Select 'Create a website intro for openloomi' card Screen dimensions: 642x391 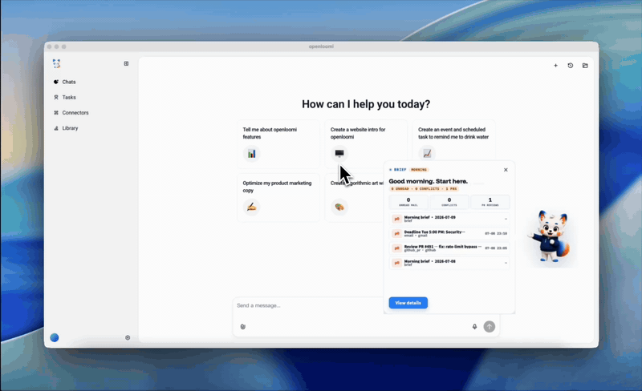coord(366,144)
